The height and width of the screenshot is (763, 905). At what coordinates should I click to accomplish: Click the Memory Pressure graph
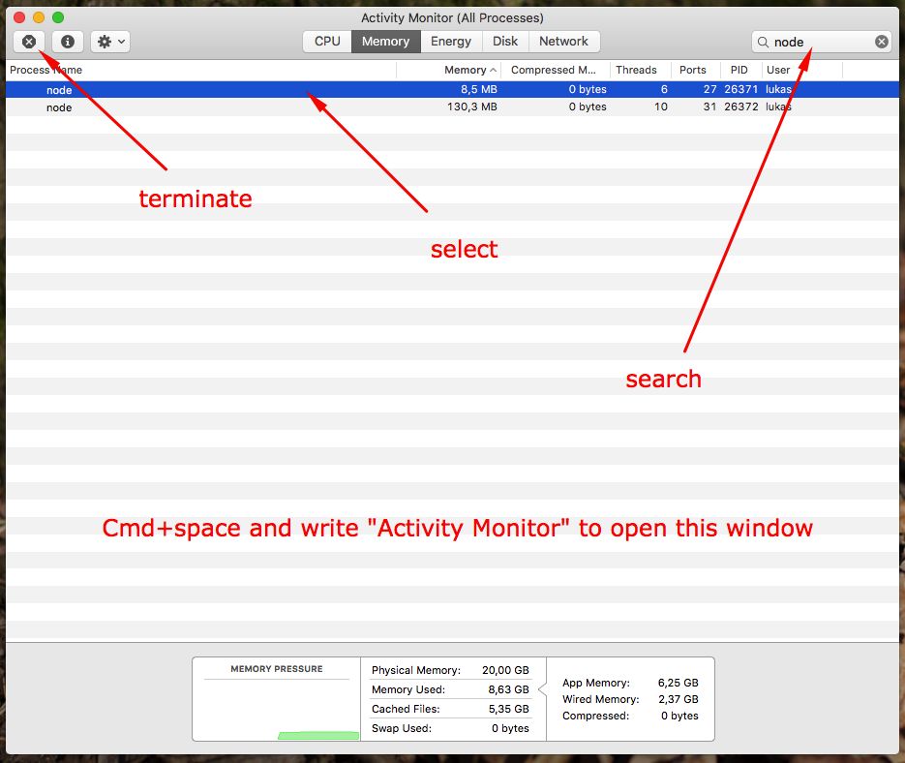click(x=277, y=710)
